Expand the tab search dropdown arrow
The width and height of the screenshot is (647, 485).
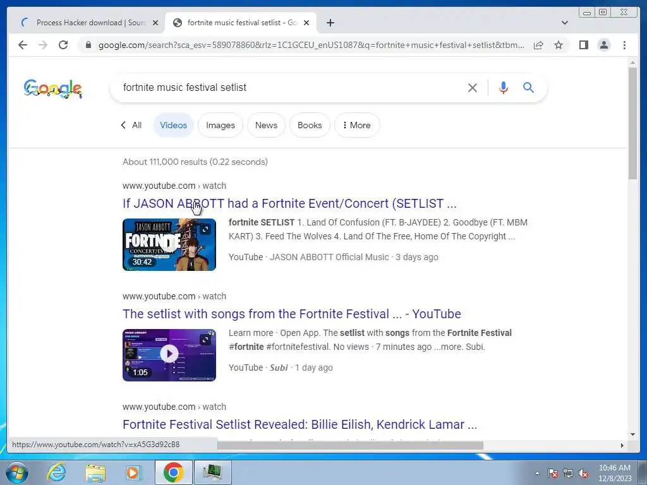click(564, 23)
